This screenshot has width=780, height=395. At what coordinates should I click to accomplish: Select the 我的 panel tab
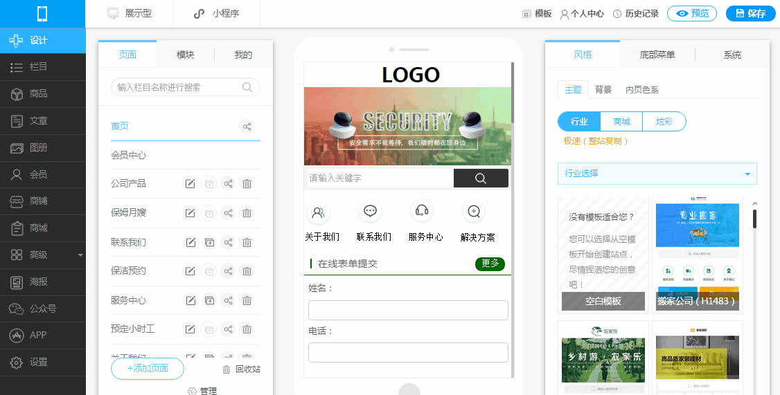(244, 55)
